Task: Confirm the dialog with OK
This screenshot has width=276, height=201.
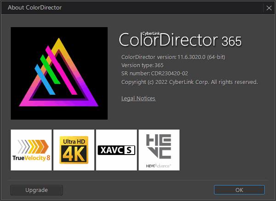Action: tap(239, 190)
